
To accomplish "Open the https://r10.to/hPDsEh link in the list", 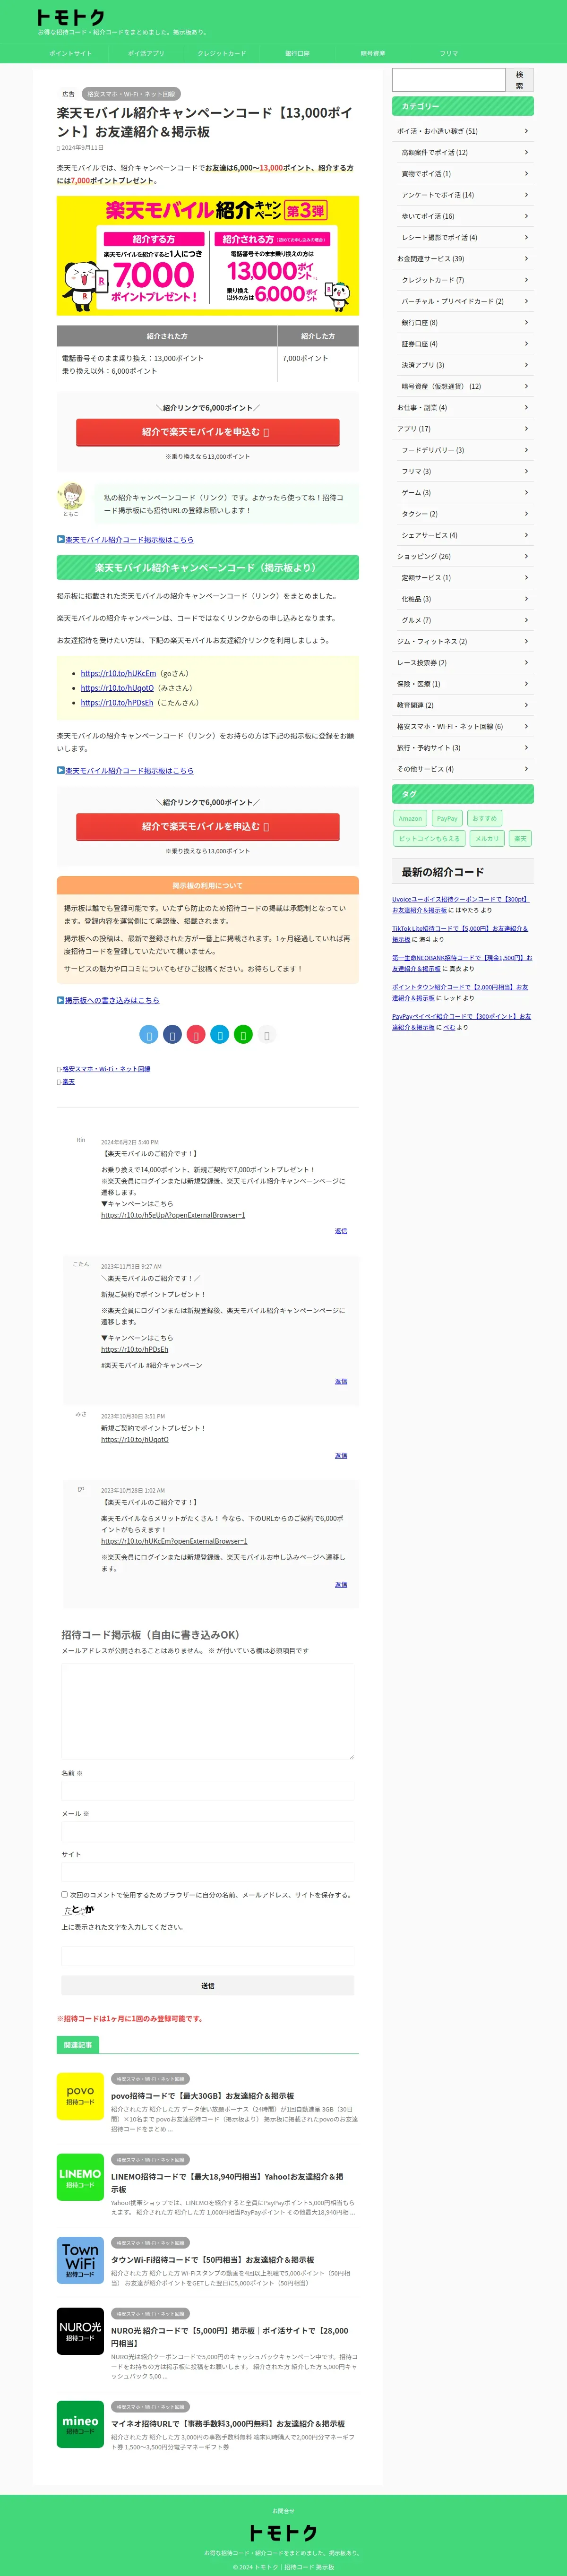I will pyautogui.click(x=117, y=703).
